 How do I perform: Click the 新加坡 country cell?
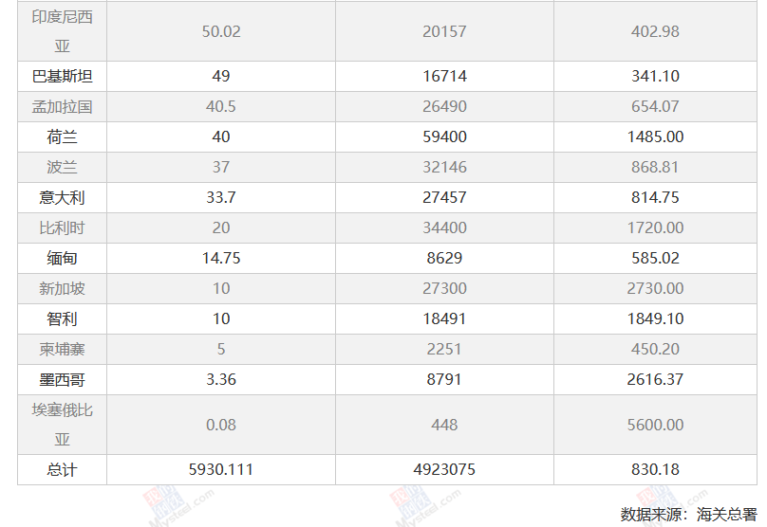62,288
